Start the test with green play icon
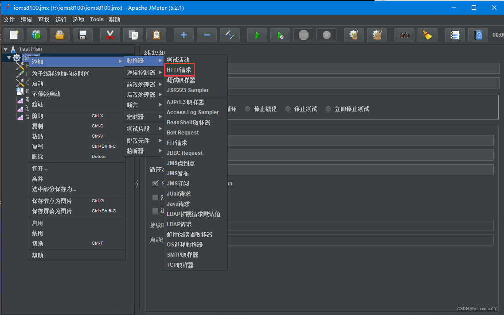Screen dimensions: 504x315 pos(257,35)
